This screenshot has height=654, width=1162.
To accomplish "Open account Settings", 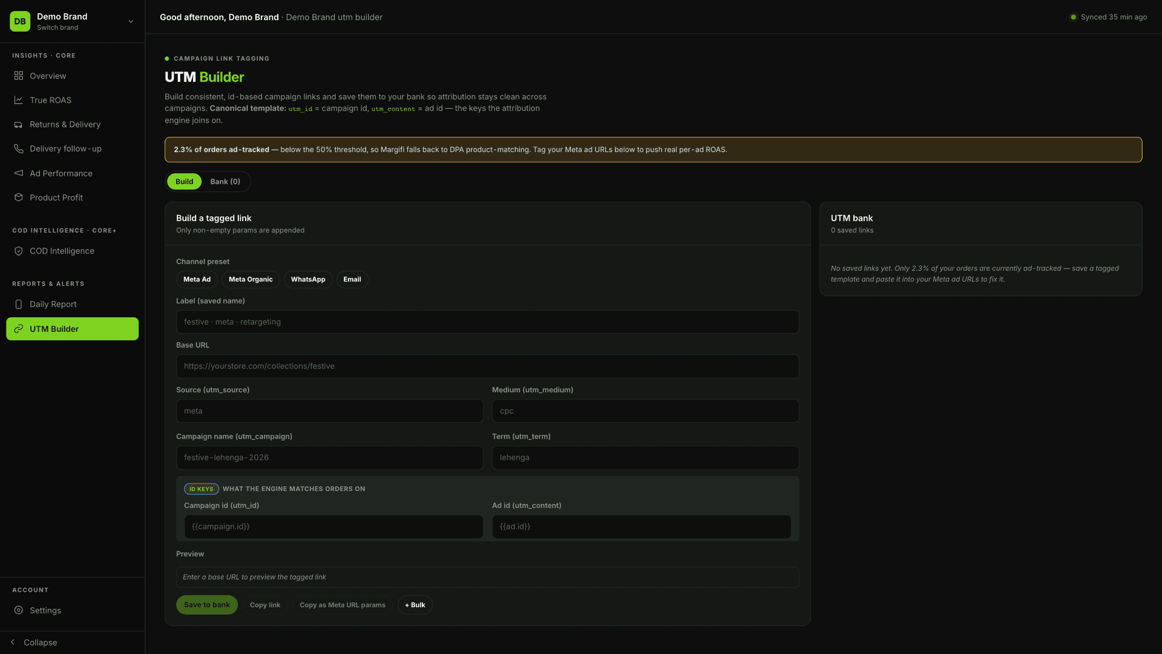I will 72,610.
